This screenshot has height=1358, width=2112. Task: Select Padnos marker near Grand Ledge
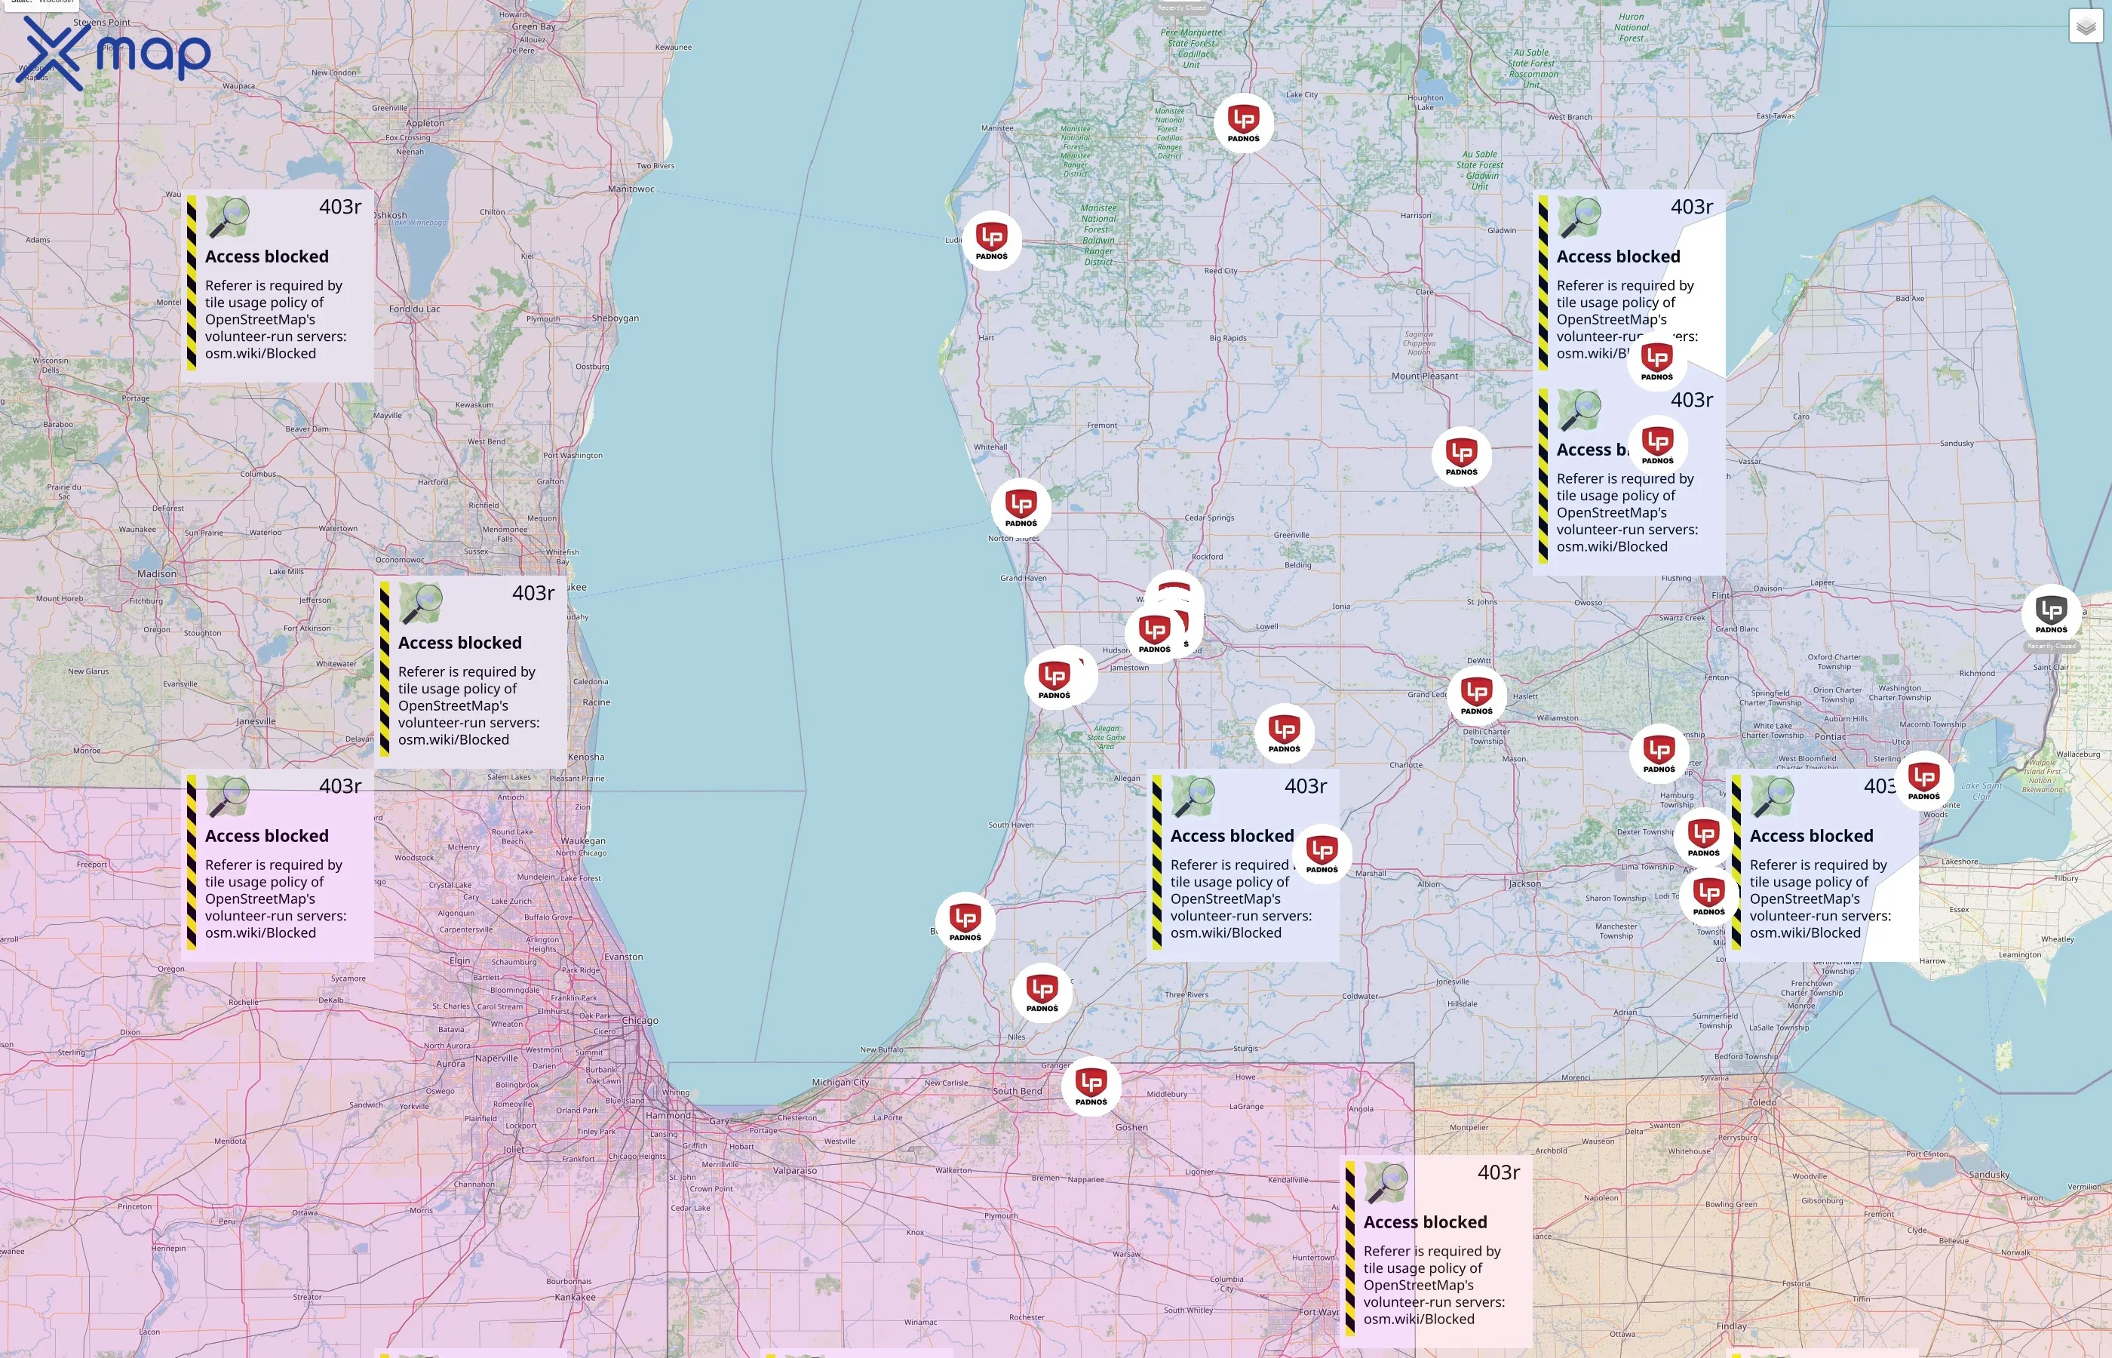click(1476, 696)
